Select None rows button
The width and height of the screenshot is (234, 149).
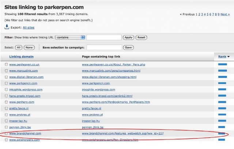(29, 47)
